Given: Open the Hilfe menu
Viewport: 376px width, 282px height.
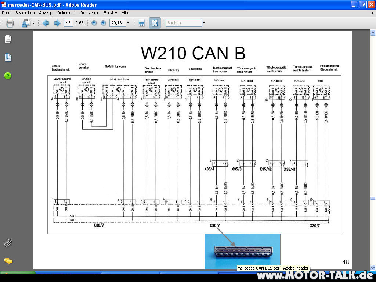Looking at the screenshot, I should pyautogui.click(x=126, y=13).
